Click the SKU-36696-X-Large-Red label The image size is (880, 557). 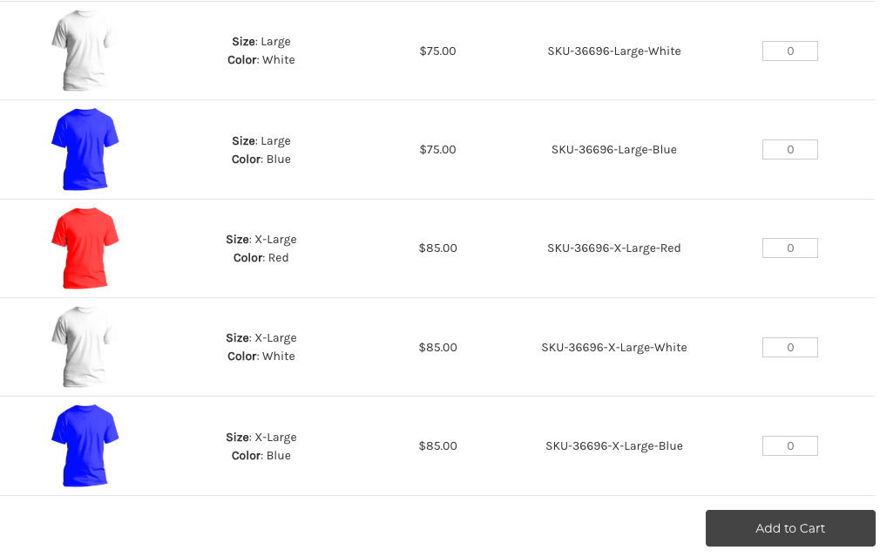(613, 248)
